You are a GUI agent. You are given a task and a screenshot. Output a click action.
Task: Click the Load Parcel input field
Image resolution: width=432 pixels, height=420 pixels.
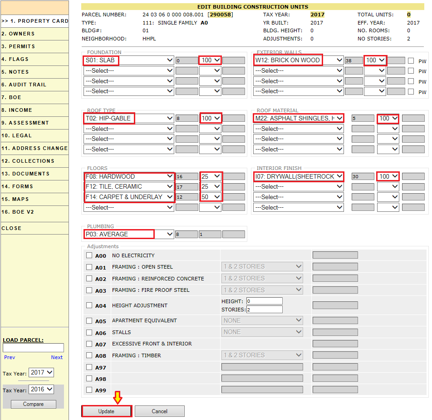33,348
